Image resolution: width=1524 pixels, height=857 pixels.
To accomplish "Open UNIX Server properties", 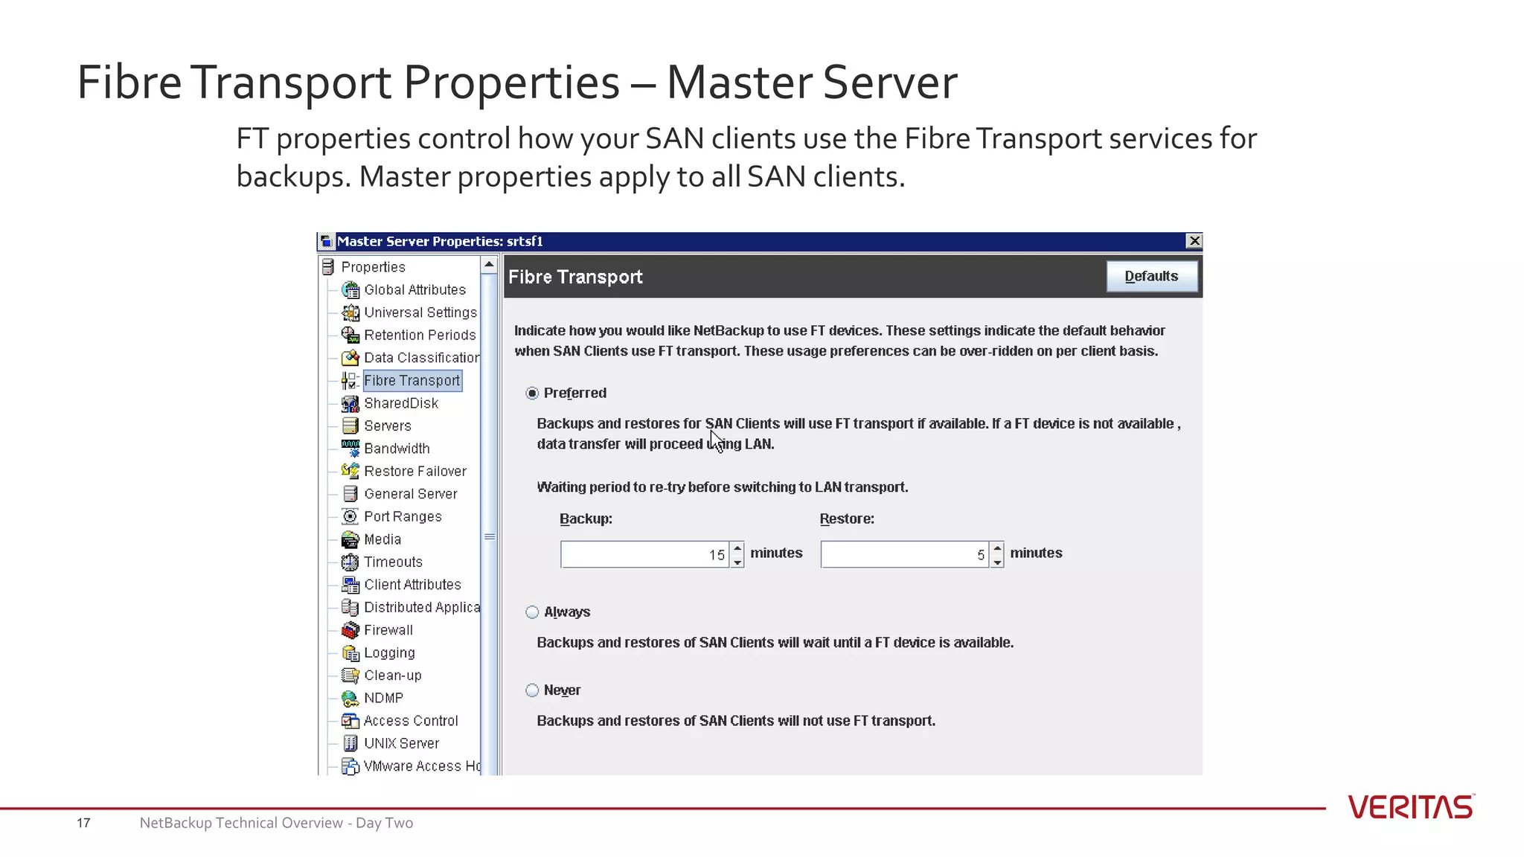I will (x=401, y=743).
